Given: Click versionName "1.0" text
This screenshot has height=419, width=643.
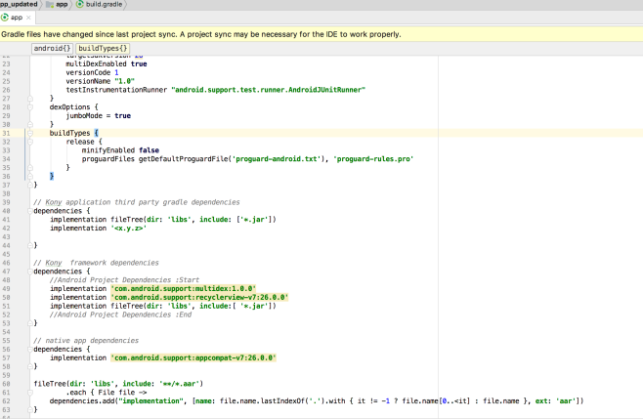Looking at the screenshot, I should tap(100, 81).
